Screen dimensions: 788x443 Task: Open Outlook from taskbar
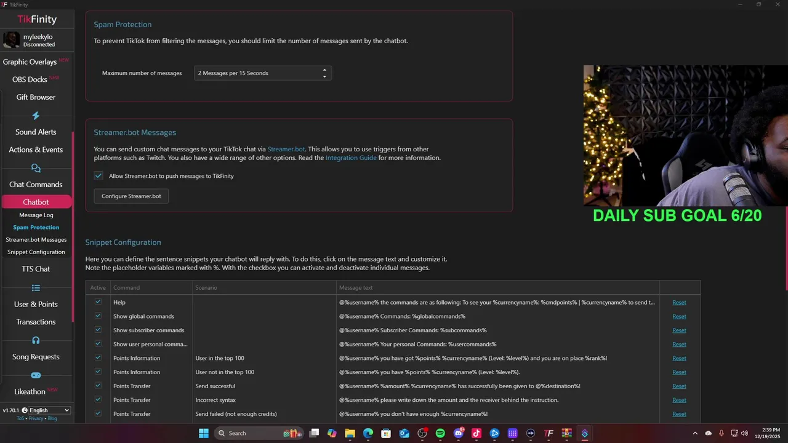pyautogui.click(x=404, y=433)
